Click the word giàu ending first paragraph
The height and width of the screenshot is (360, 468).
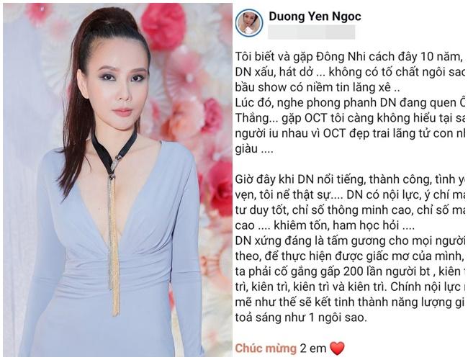coord(246,149)
